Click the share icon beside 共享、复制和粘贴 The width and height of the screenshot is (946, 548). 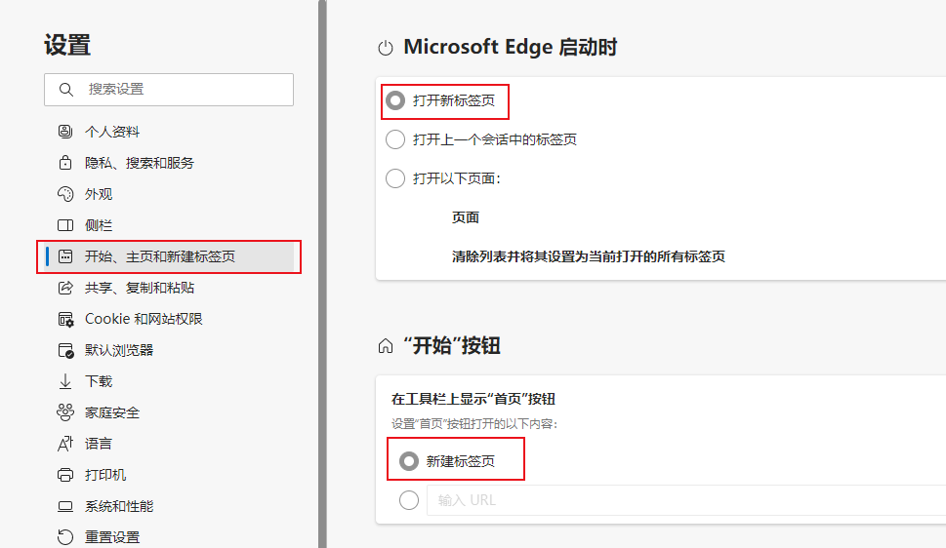click(65, 288)
